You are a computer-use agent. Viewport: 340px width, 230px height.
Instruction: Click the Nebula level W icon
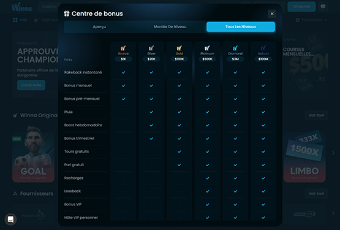[x=263, y=48]
